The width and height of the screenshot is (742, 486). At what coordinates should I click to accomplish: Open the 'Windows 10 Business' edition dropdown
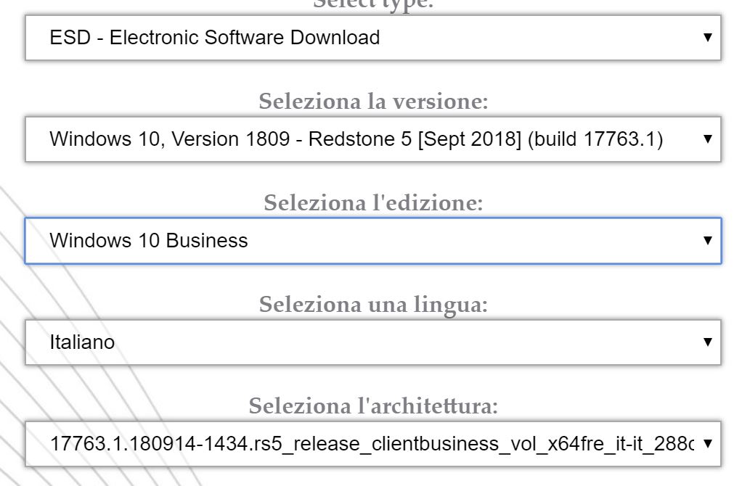(x=363, y=240)
